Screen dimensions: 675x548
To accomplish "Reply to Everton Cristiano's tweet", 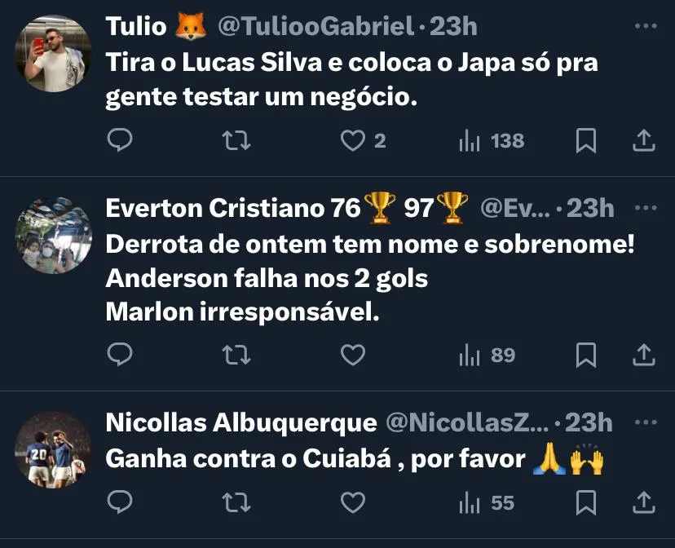I will (120, 354).
